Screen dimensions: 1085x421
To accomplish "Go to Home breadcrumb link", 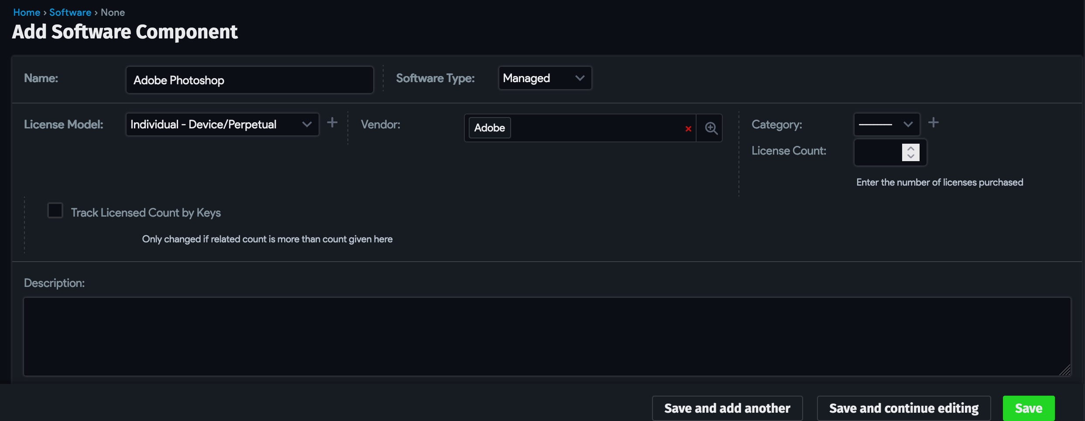I will click(x=27, y=12).
